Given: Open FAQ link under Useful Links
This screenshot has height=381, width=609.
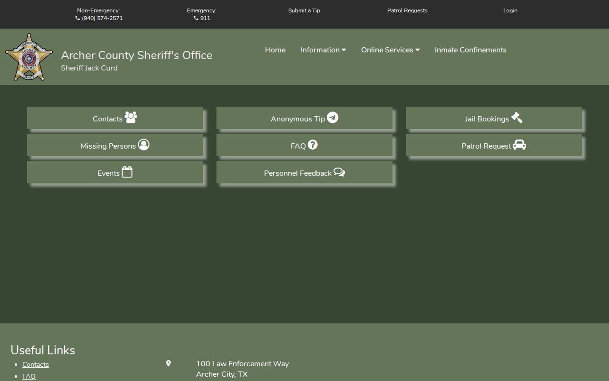Looking at the screenshot, I should click(x=29, y=376).
